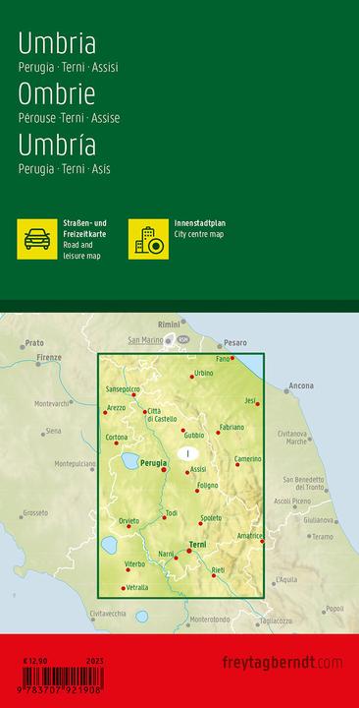Select the Spoleto city label

(211, 518)
